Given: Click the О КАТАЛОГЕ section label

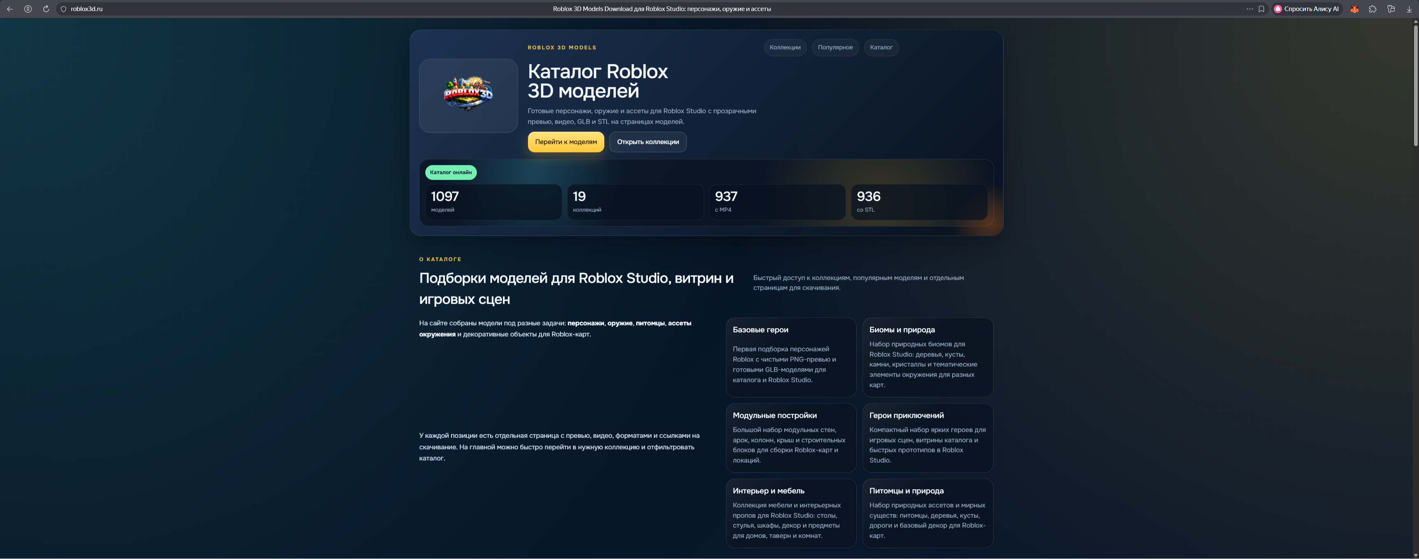Looking at the screenshot, I should [x=440, y=259].
